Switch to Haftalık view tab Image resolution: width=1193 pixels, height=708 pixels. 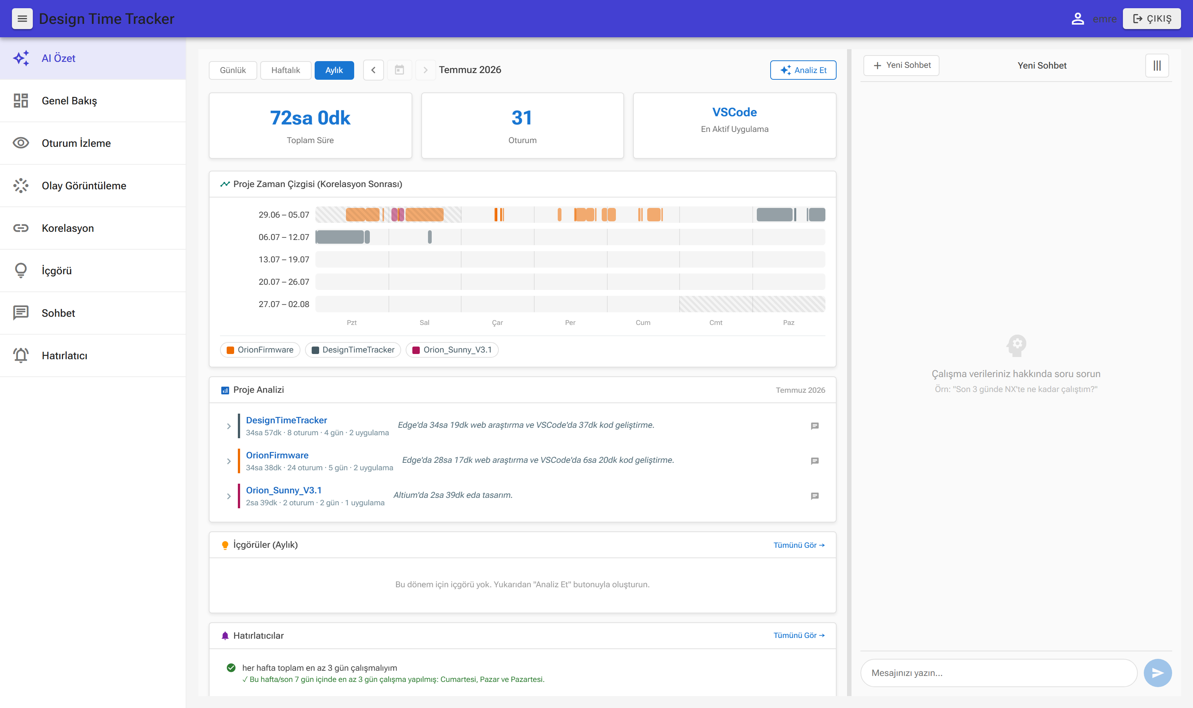pos(285,70)
